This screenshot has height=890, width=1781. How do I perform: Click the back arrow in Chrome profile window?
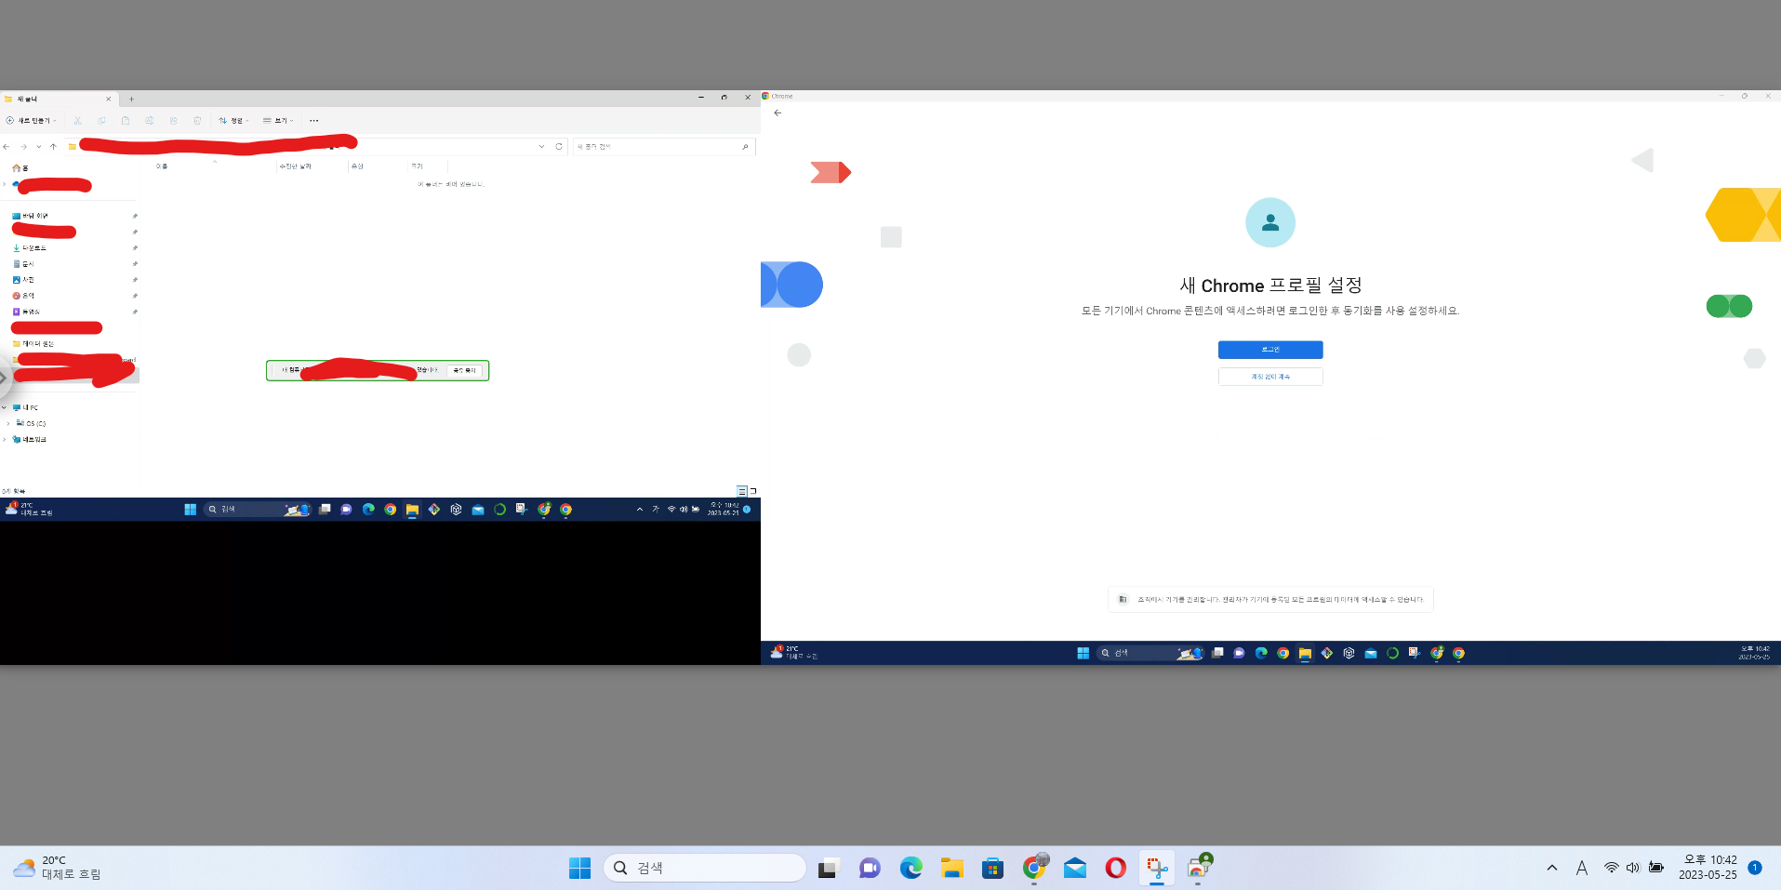778,113
